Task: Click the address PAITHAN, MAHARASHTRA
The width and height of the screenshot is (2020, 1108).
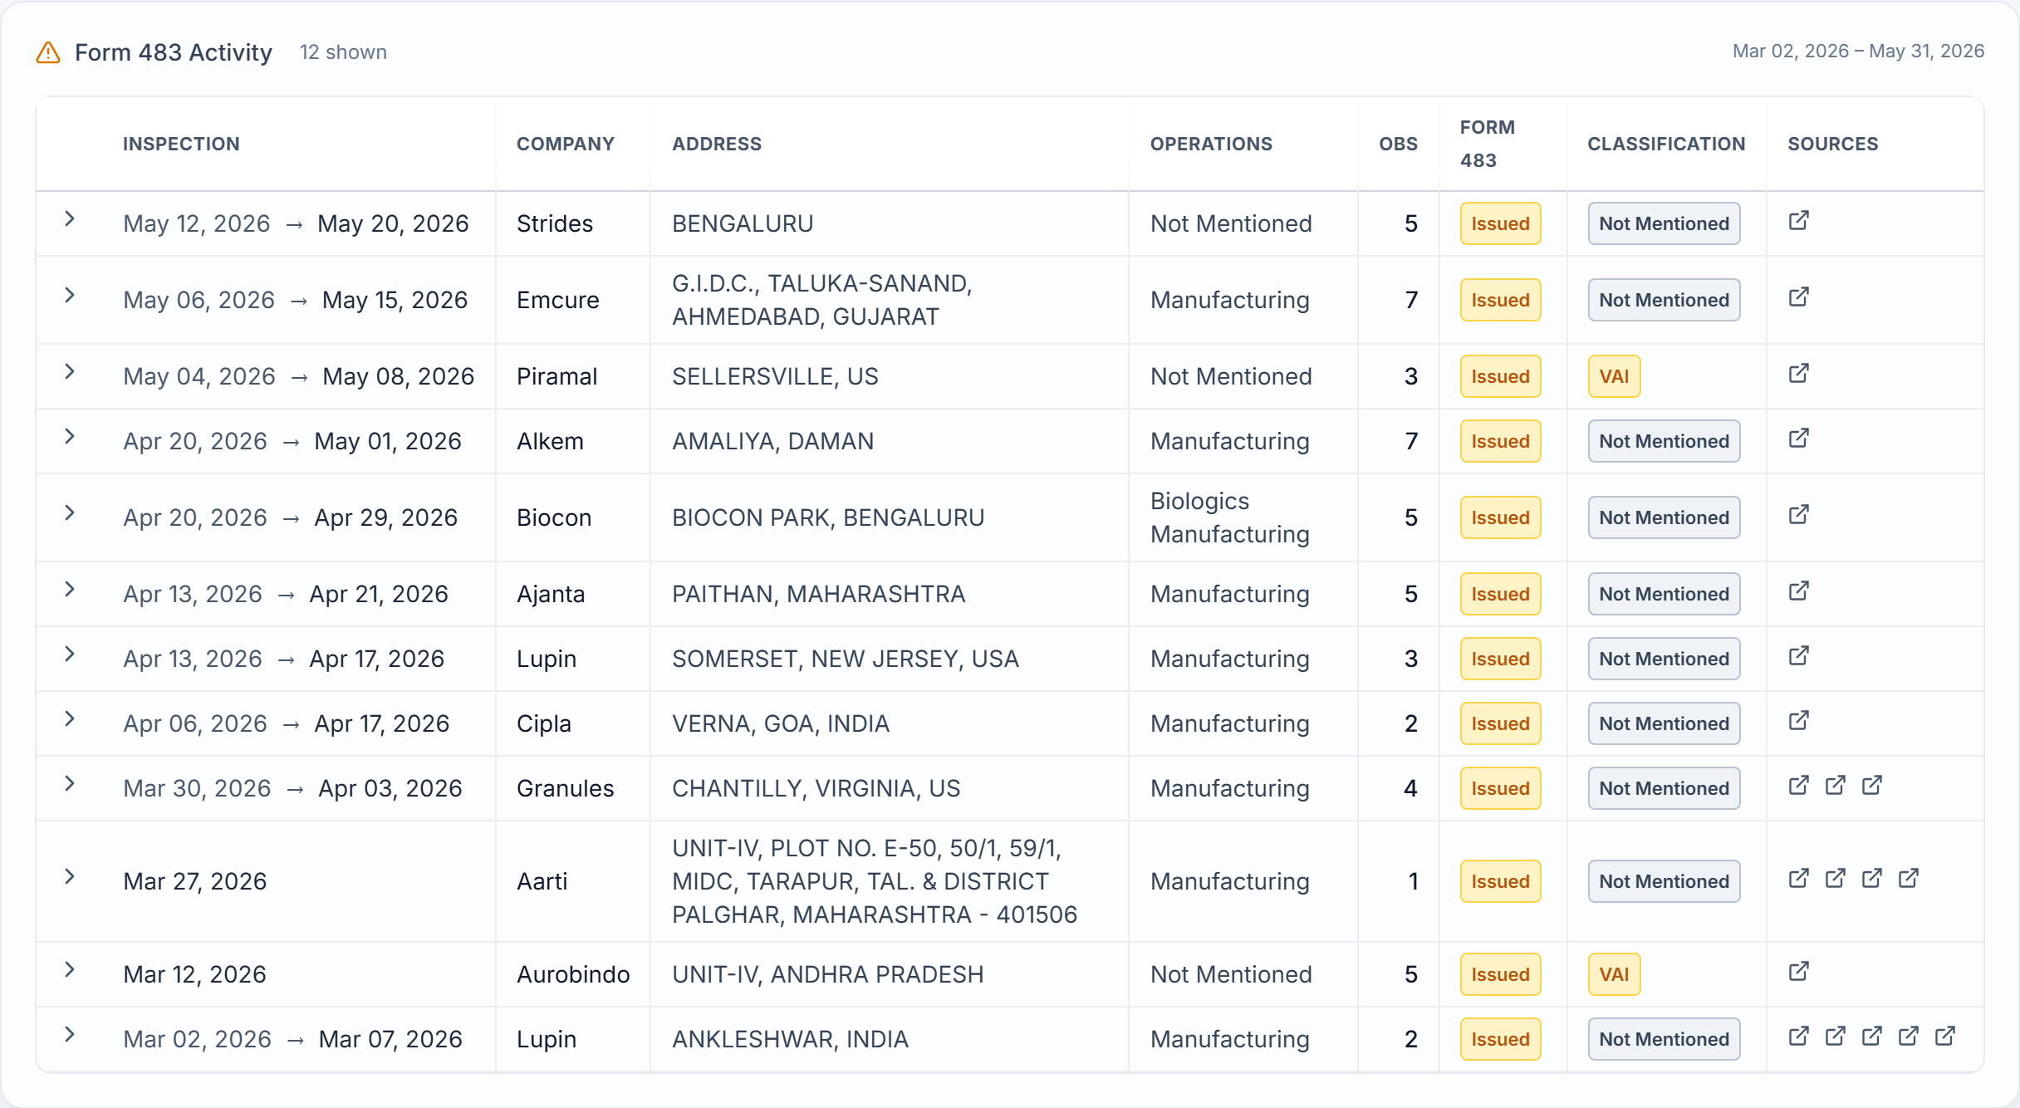Action: (818, 594)
